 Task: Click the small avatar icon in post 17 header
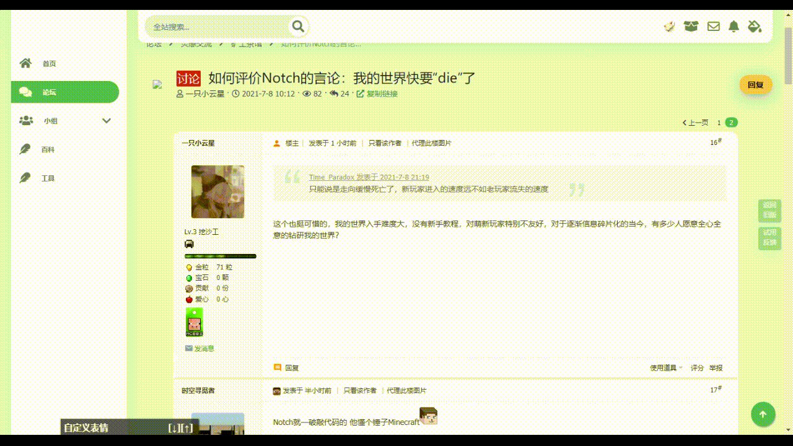[x=277, y=391]
